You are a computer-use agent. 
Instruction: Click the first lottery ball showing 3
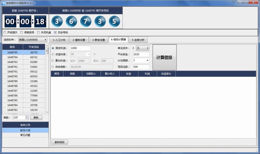tap(57, 21)
